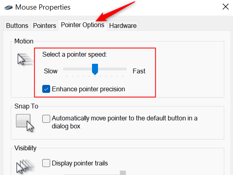Click the mouse icon in title bar
Image resolution: width=233 pixels, height=175 pixels.
click(8, 8)
